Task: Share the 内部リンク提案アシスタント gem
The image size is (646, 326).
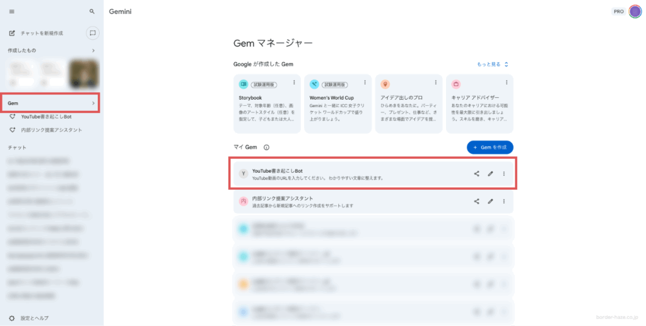Action: 477,201
